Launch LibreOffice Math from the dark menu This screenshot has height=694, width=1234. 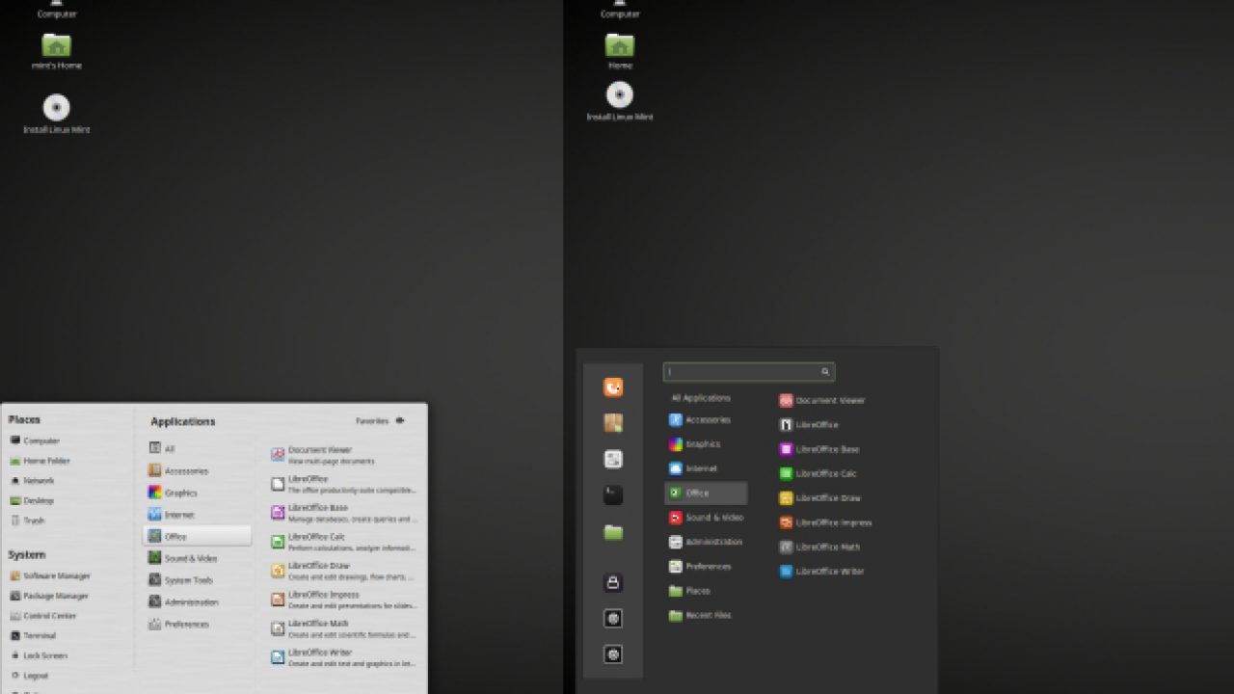[820, 547]
